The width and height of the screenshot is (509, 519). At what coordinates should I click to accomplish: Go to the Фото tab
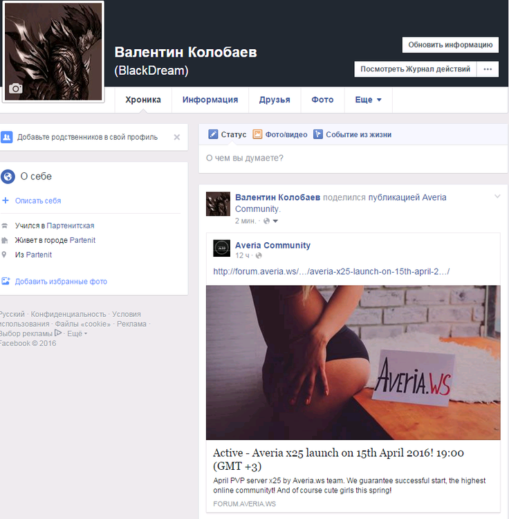(322, 100)
